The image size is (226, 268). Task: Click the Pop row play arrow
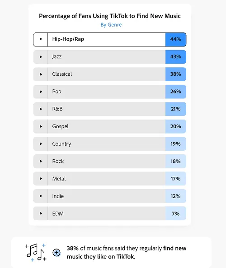point(41,92)
